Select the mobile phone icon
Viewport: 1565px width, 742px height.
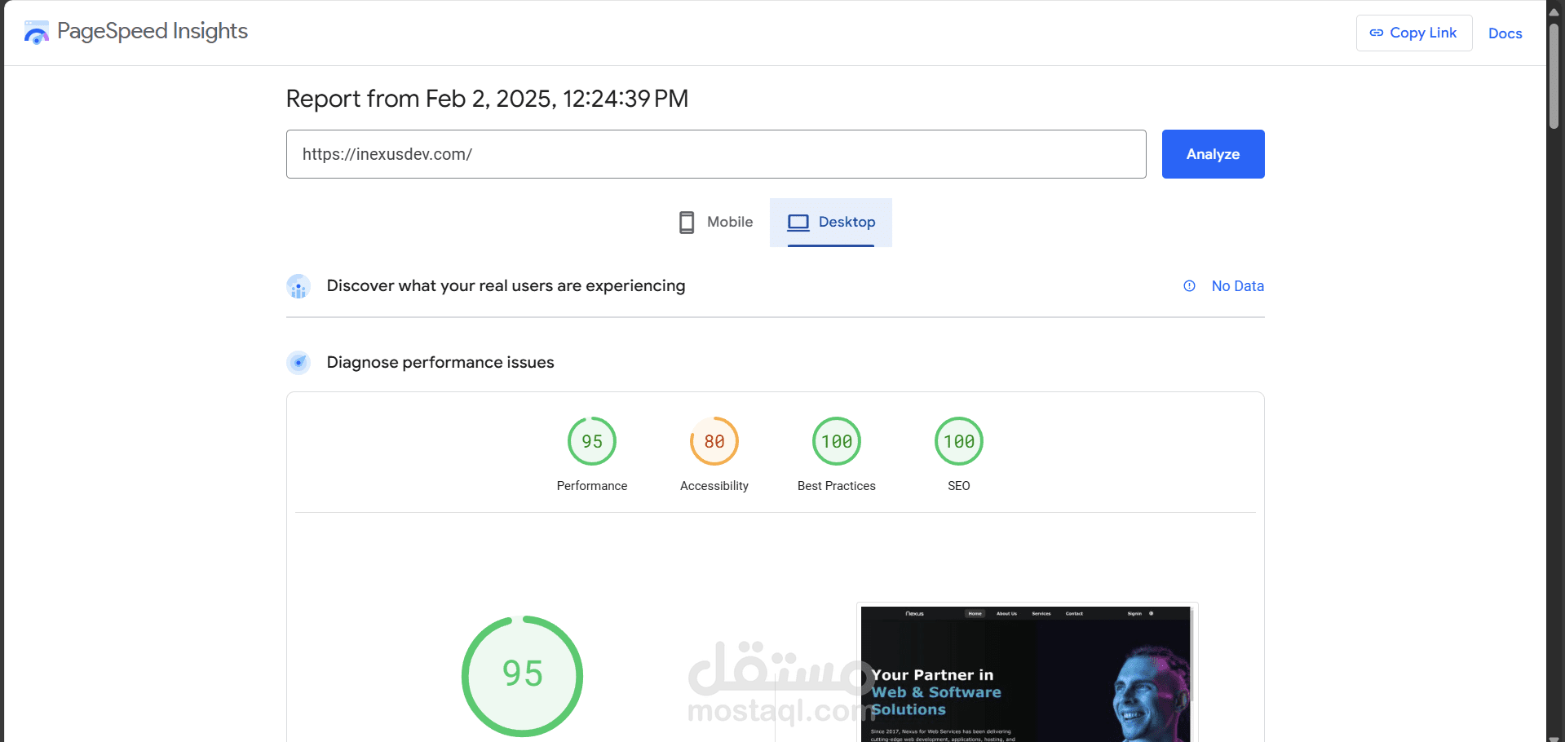click(x=686, y=222)
